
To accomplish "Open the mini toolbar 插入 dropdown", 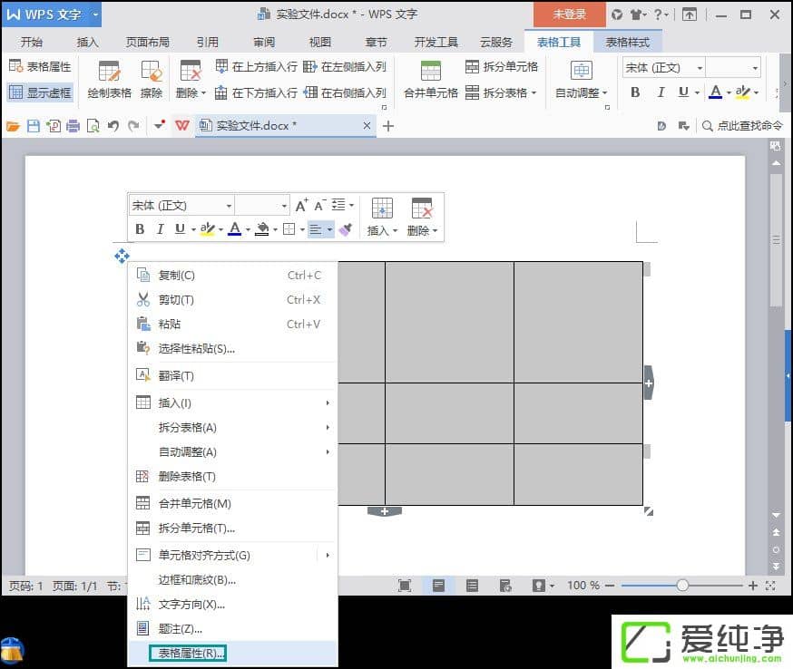I will pos(382,230).
